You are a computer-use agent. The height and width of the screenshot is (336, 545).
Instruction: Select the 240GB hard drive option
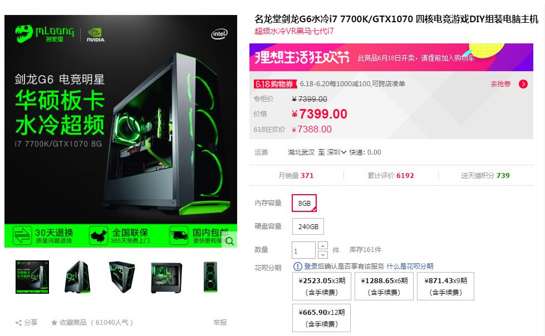click(x=308, y=226)
